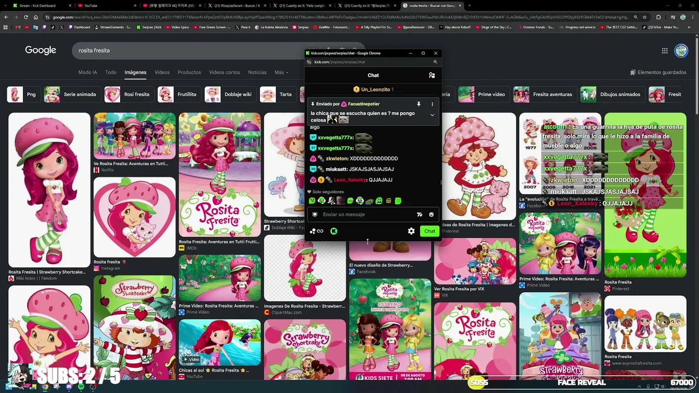Open Discord from the taskbar

click(69, 387)
